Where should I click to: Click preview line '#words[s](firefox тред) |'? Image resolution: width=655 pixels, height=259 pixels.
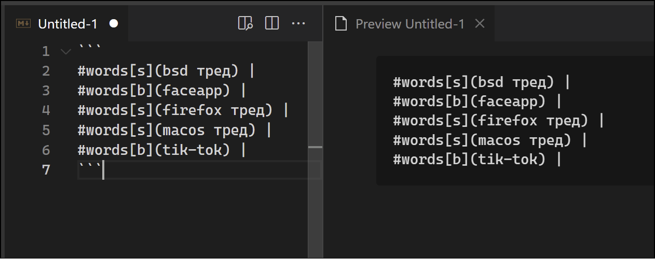499,121
